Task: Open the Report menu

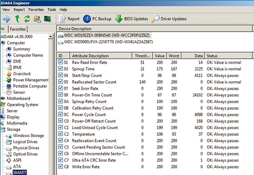Action: click(19, 10)
